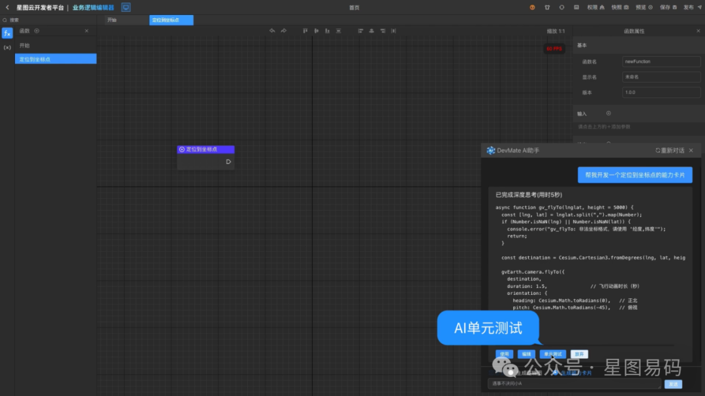Viewport: 705px width, 396px height.
Task: Align nodes to bottom edge
Action: pos(327,31)
